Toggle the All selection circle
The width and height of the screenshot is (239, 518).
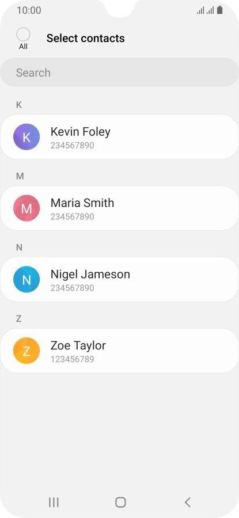point(23,35)
